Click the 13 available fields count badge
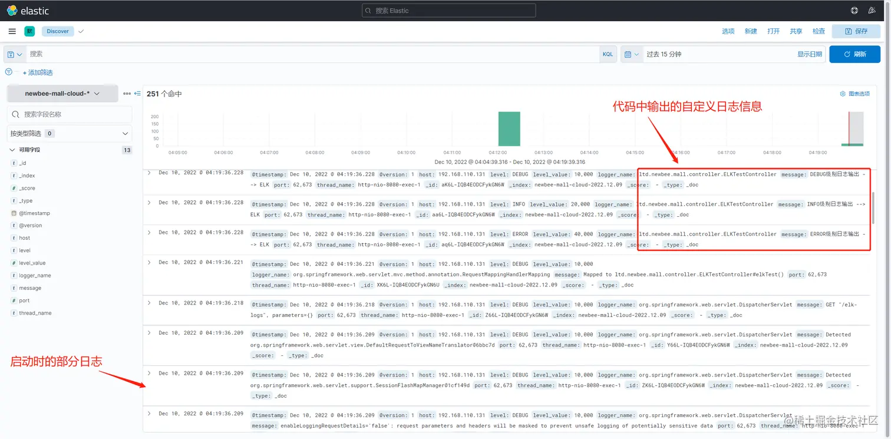891x439 pixels. 127,150
